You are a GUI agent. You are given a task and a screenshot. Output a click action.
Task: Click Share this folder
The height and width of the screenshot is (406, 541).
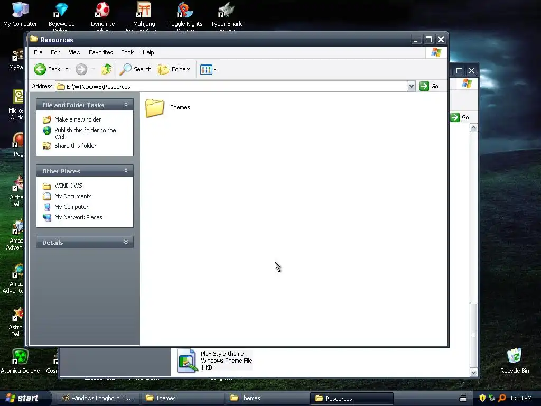pos(75,146)
